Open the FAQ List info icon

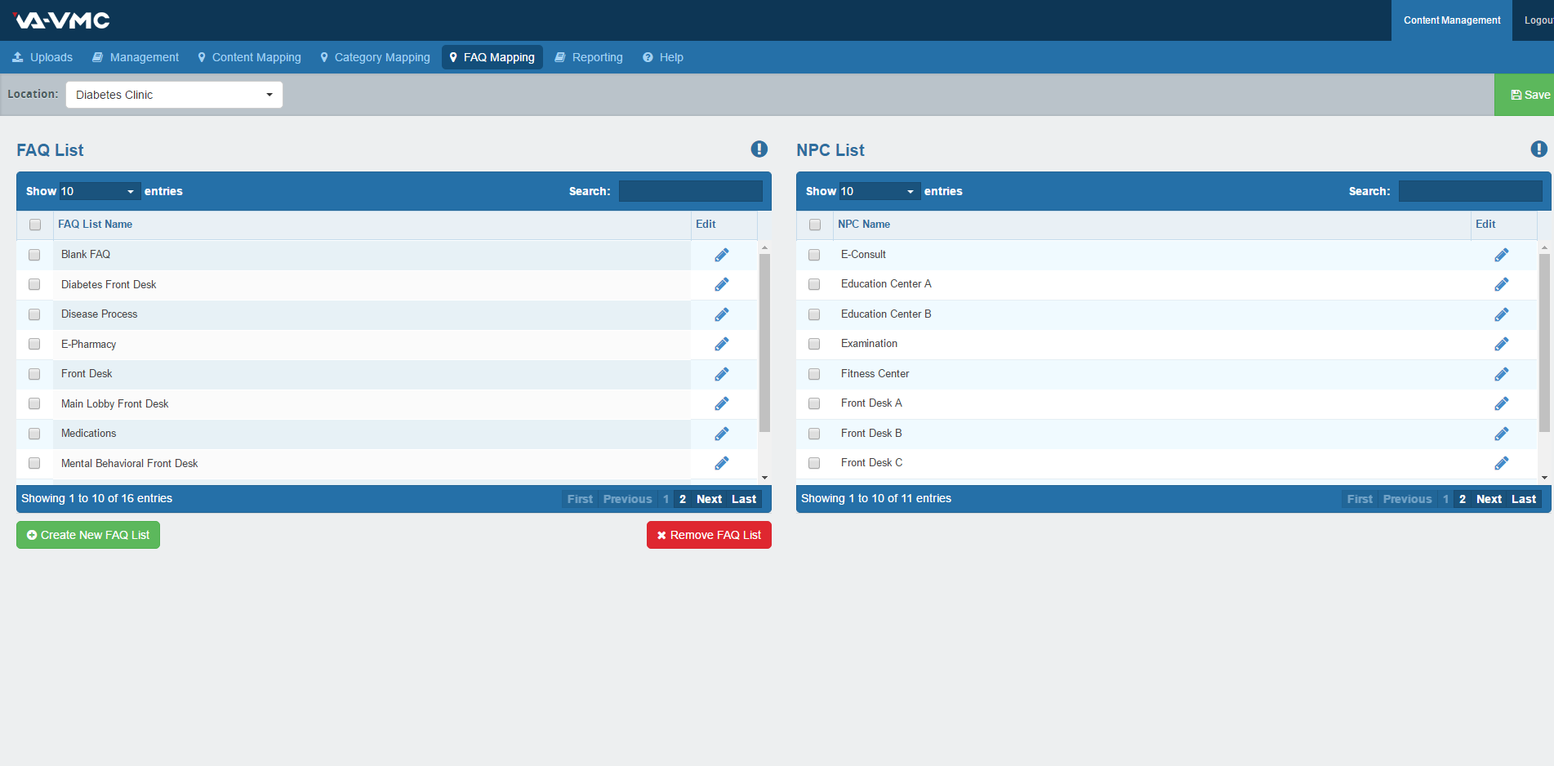pyautogui.click(x=759, y=149)
